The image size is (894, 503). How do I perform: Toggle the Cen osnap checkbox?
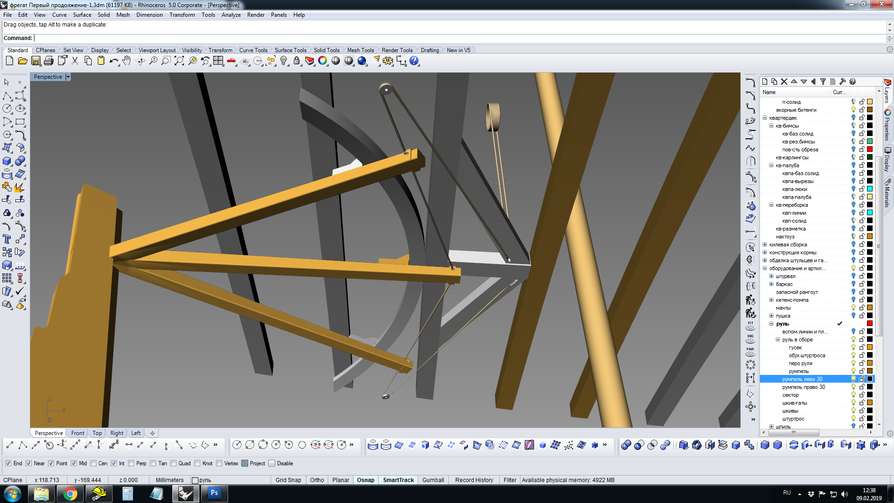[x=93, y=463]
